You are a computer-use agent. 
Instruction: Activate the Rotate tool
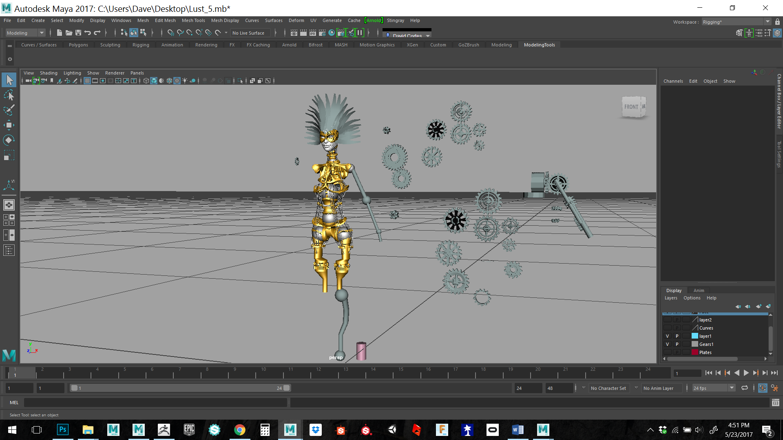coord(9,140)
